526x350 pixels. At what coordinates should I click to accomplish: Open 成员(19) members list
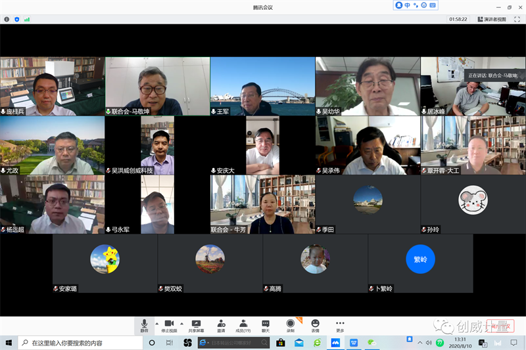click(x=243, y=324)
